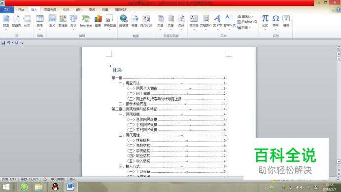Switch to Page Layout (页面布局) tab
Viewport: 341px width, 192px height.
coord(50,9)
